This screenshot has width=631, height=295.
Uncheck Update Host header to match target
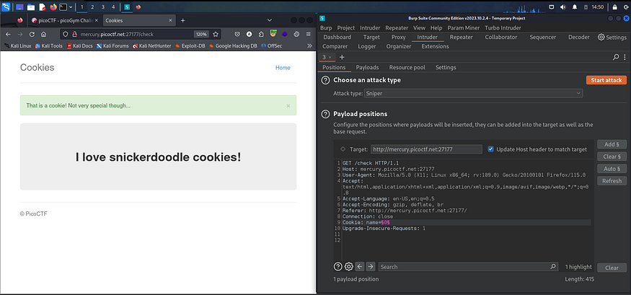coord(491,149)
